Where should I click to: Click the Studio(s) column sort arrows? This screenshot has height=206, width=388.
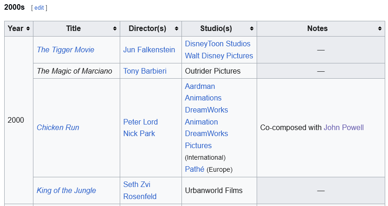(x=252, y=29)
